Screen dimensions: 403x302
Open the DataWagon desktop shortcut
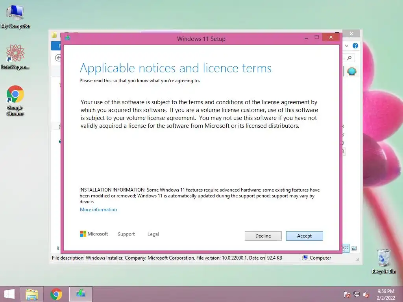pos(15,57)
